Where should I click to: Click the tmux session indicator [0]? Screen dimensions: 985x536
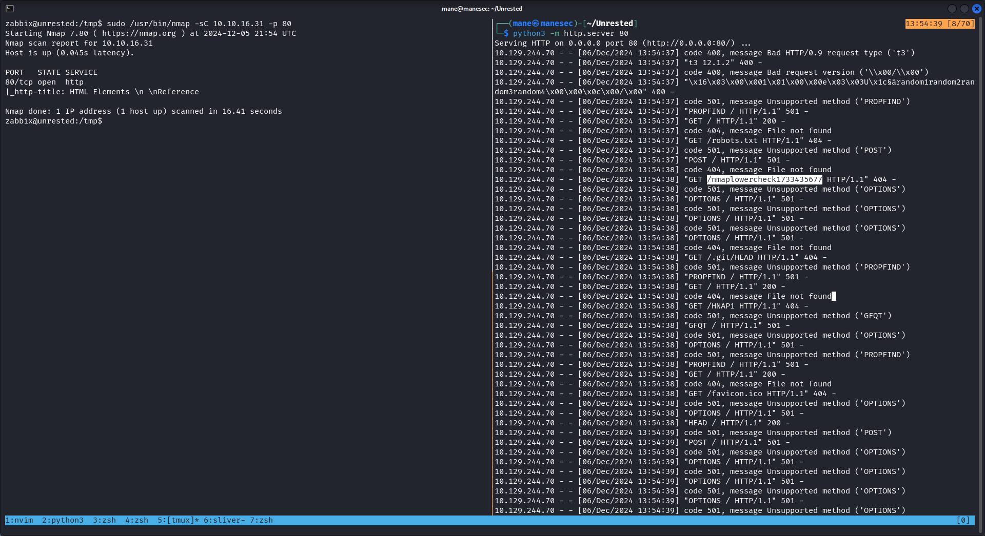(963, 520)
